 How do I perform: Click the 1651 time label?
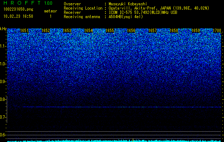coord(24,31)
